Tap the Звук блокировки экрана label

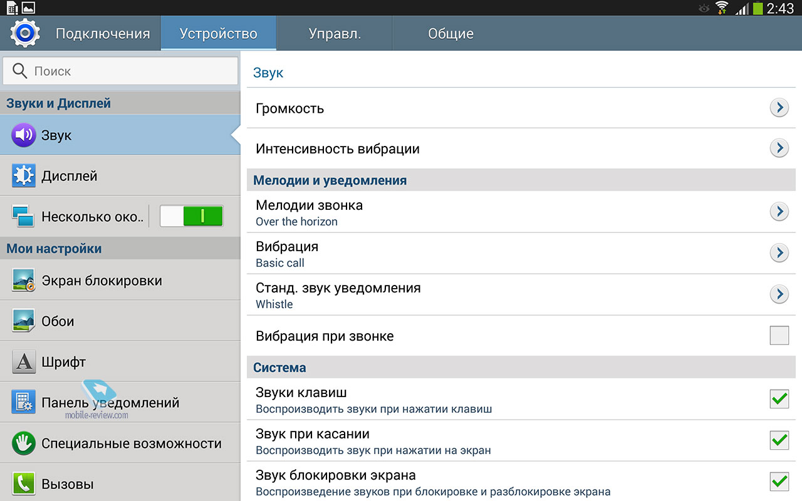point(336,475)
